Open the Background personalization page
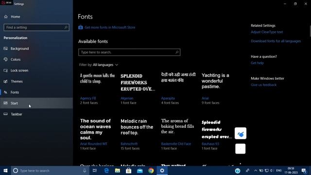 pyautogui.click(x=36, y=49)
